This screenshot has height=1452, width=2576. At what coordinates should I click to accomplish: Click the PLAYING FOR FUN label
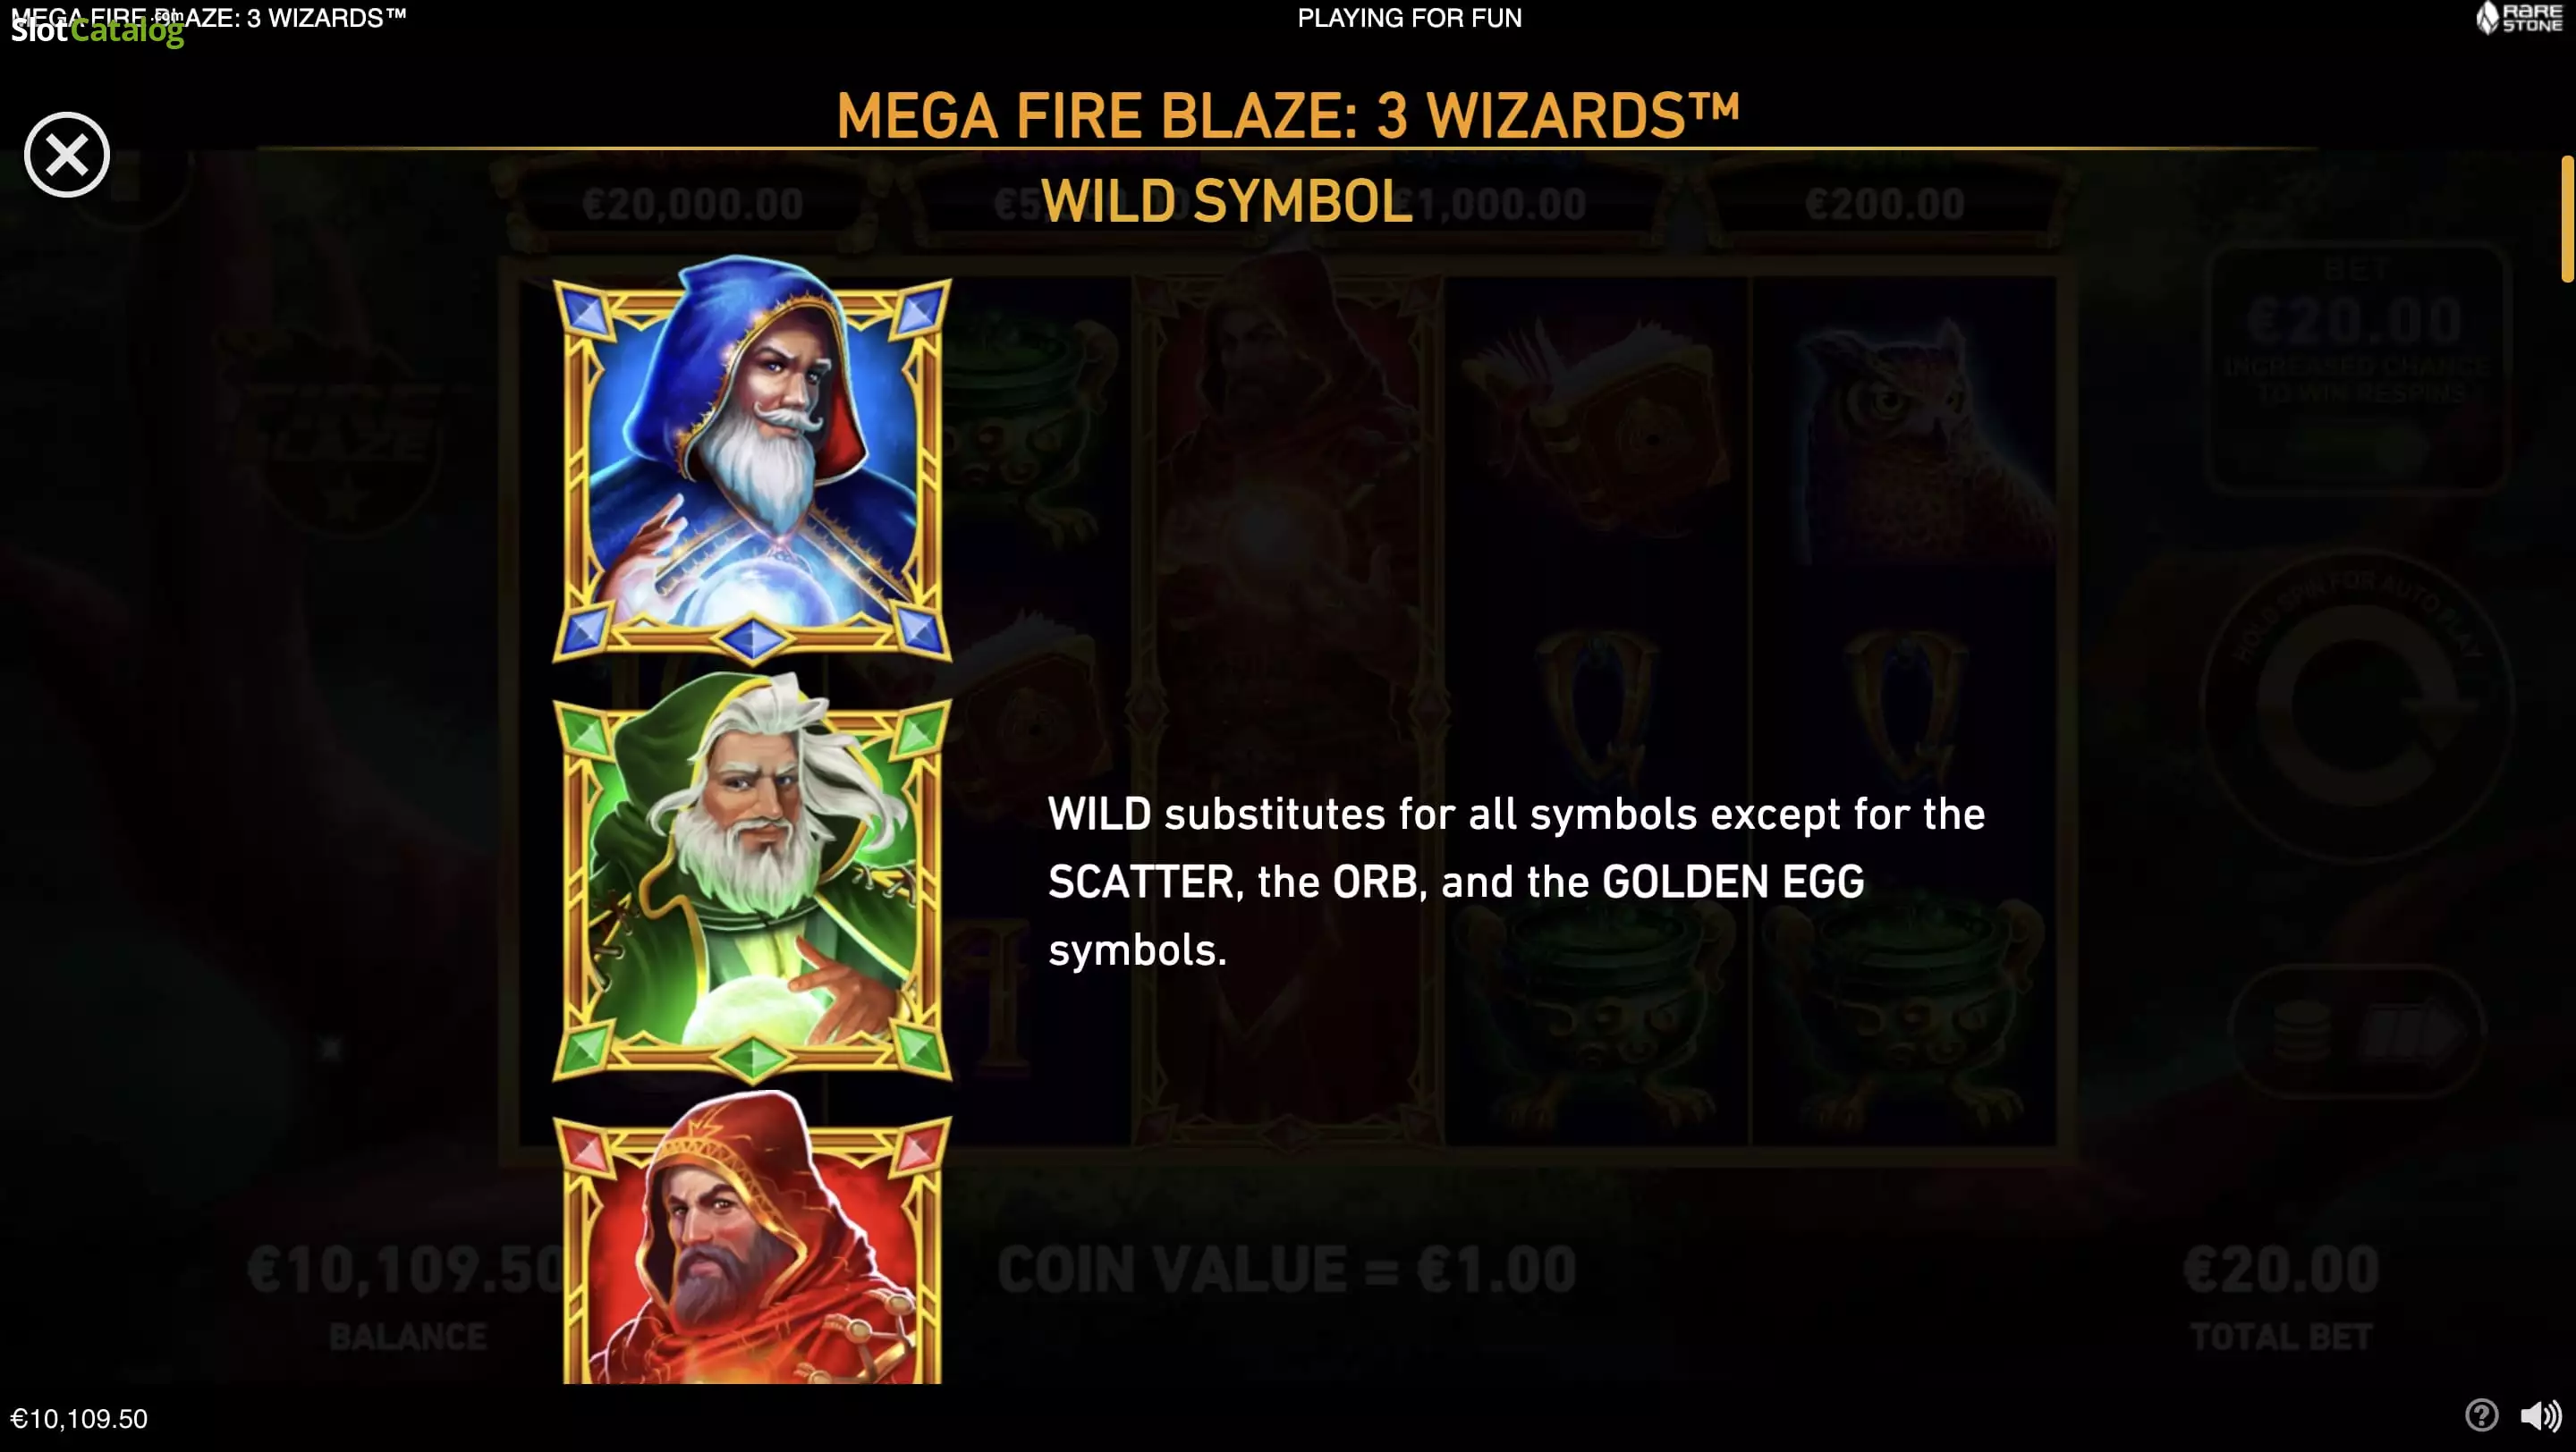tap(1409, 18)
